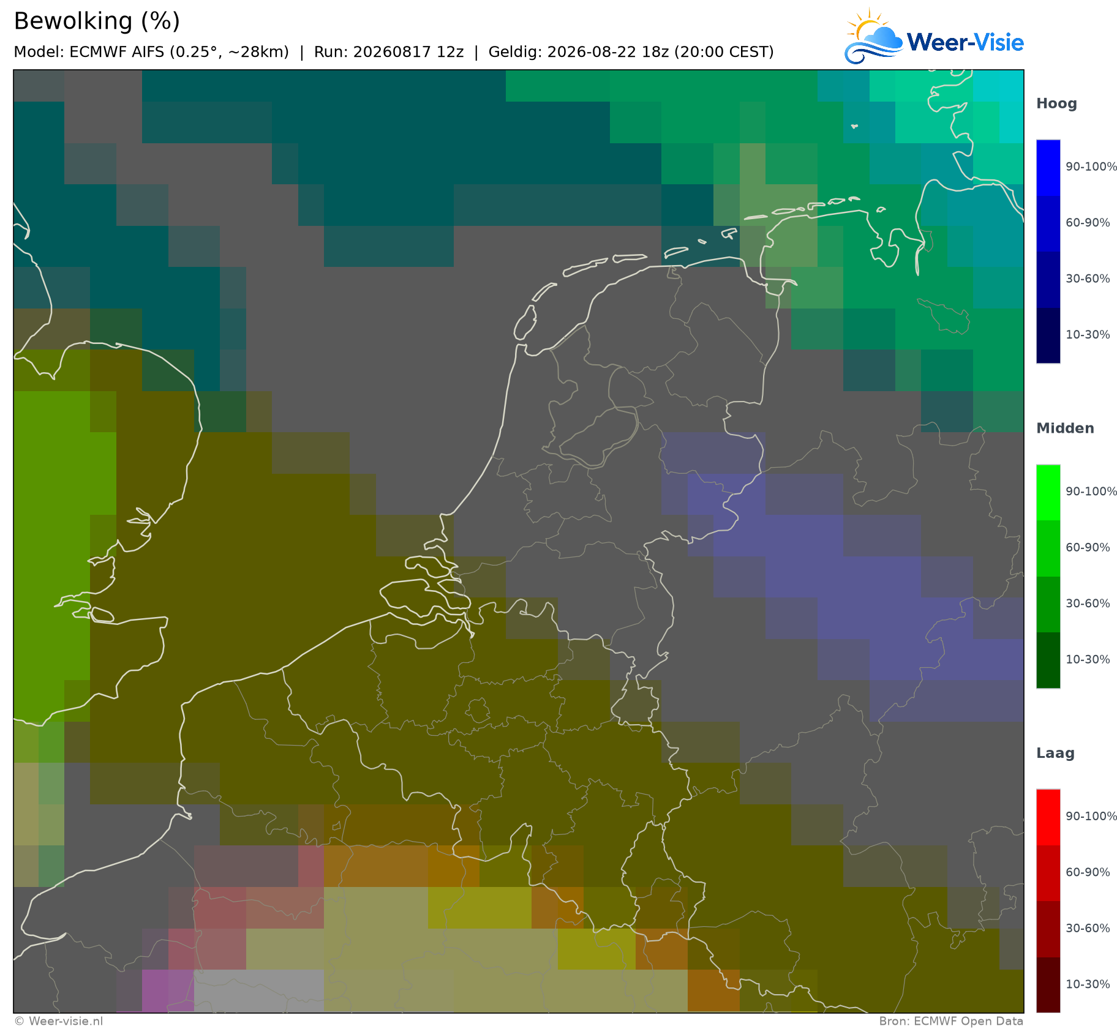The width and height of the screenshot is (1117, 1029).
Task: Click the Bewolking (%) map title
Action: pos(97,21)
